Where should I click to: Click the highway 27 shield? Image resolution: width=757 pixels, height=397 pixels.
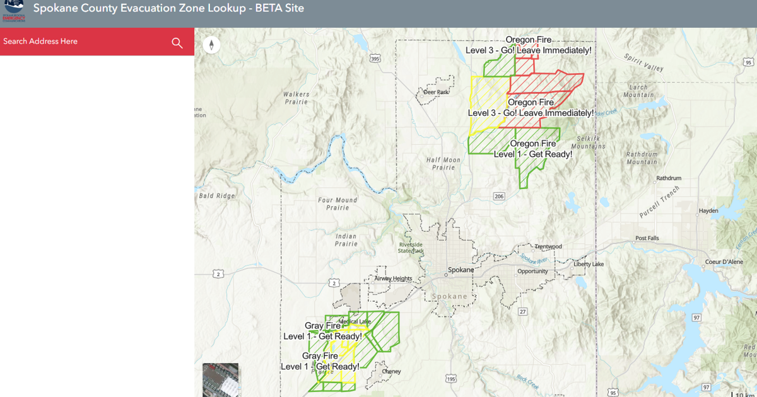523,312
